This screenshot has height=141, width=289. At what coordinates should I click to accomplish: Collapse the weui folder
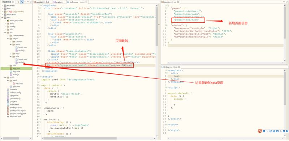pyautogui.click(x=8, y=81)
